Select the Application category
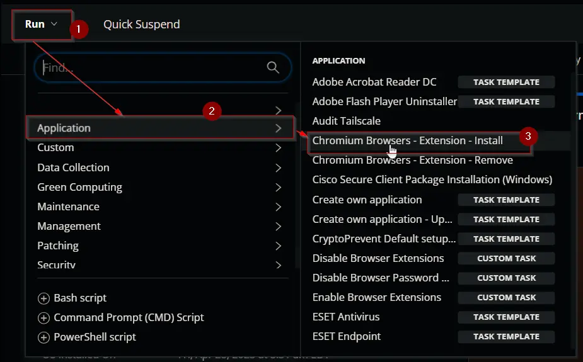 pos(160,128)
